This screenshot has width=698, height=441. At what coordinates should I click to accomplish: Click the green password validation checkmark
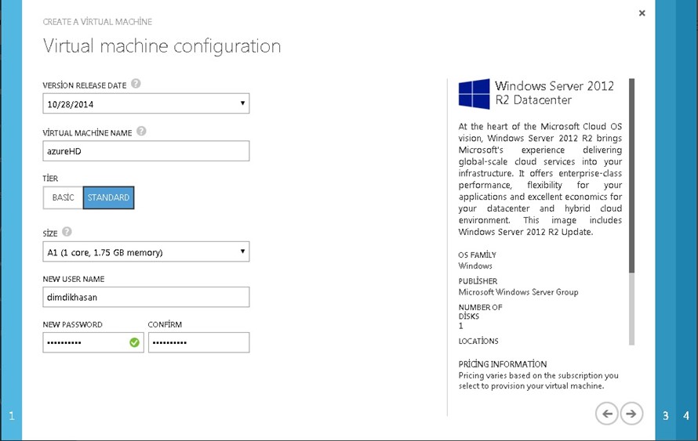pyautogui.click(x=134, y=342)
